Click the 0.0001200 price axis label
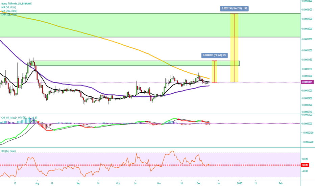Image resolution: width=315 pixels, height=186 pixels. click(x=307, y=76)
